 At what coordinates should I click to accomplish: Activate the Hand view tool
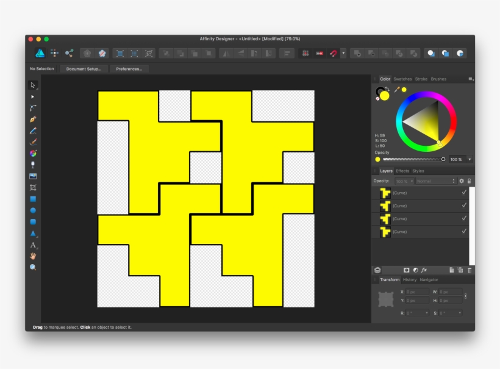(33, 256)
